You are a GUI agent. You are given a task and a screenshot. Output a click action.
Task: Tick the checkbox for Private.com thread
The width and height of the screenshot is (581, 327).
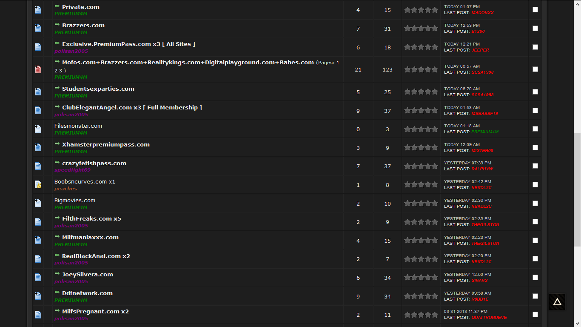click(x=535, y=10)
